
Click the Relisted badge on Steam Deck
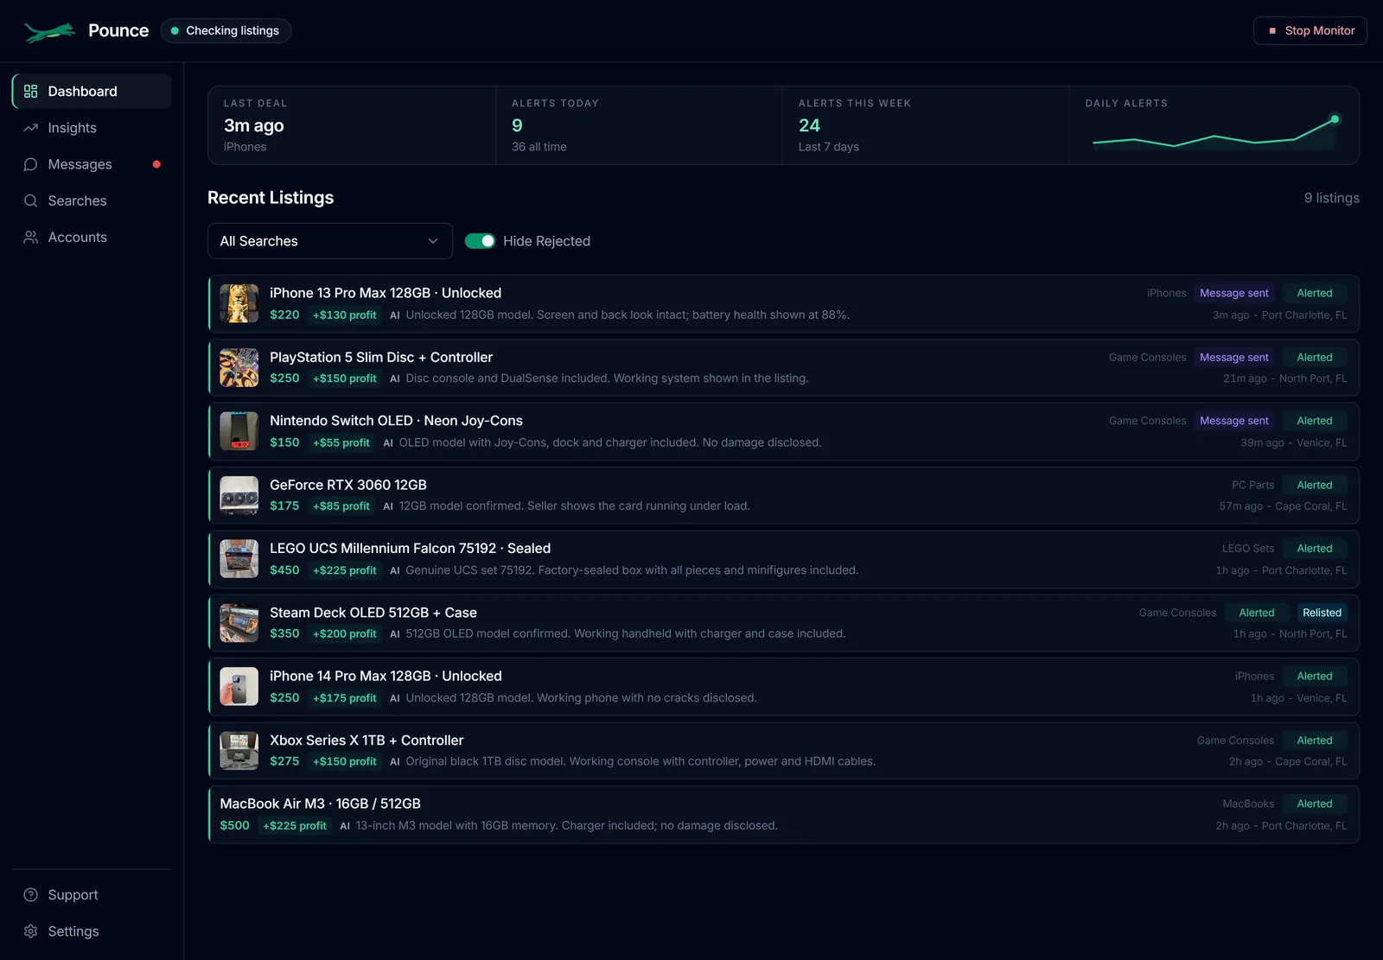coord(1322,613)
